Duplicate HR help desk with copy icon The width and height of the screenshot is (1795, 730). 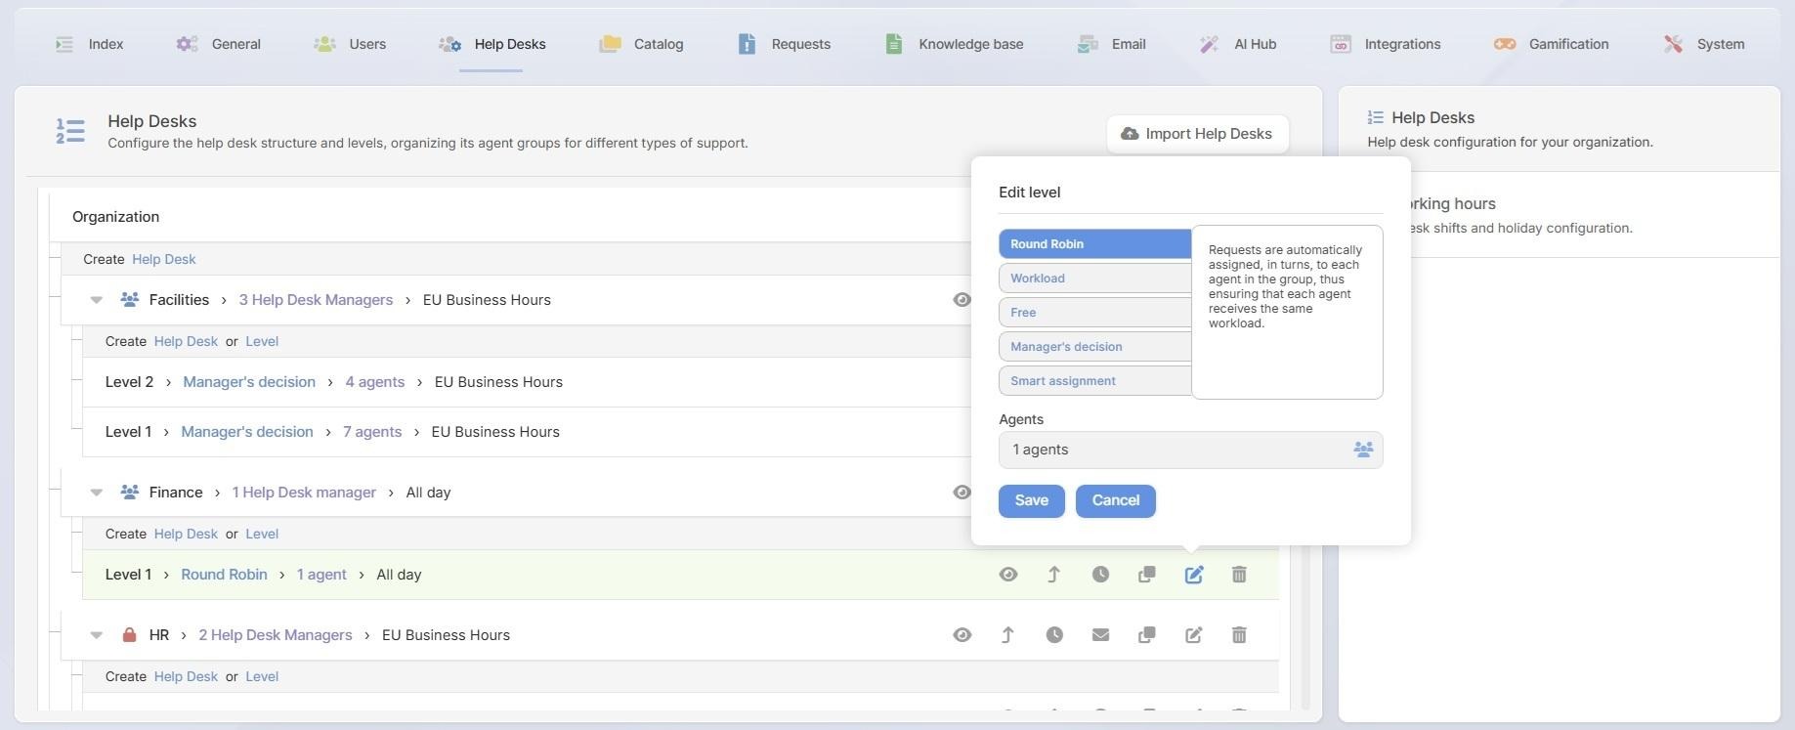point(1147,635)
